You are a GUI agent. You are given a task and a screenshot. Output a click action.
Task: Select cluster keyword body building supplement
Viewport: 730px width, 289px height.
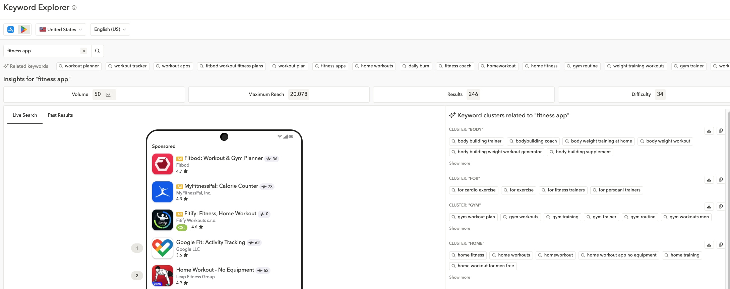coord(580,152)
